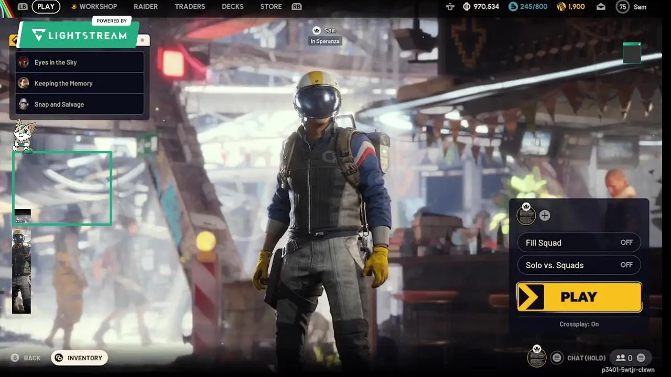Select the Eyes in the Sky quest
Screen dimensions: 671x377
pos(80,62)
